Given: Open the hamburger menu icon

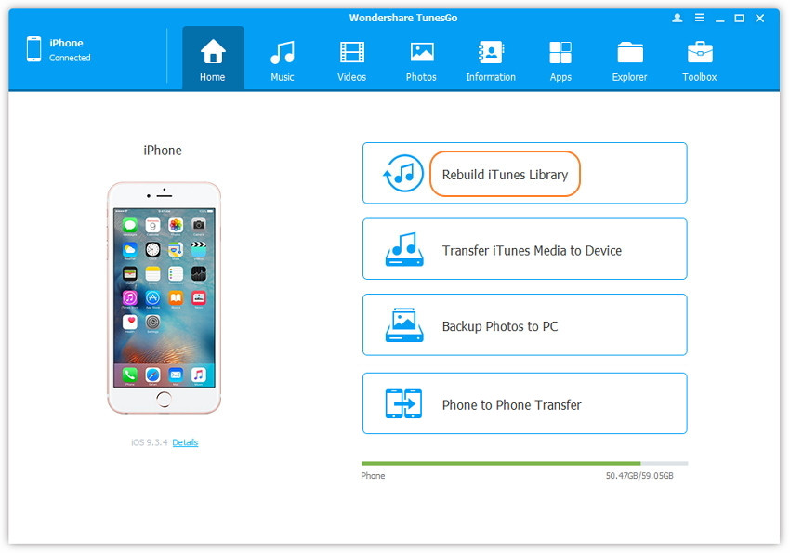Looking at the screenshot, I should pos(699,18).
